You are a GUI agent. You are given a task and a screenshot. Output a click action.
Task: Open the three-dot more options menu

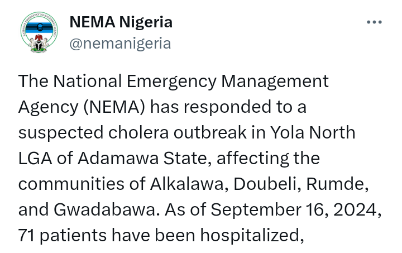[374, 23]
